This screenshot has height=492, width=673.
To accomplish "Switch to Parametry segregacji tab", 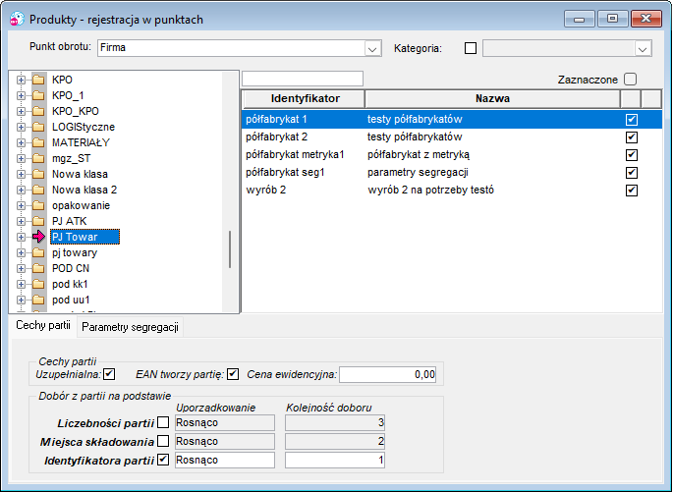I will coord(130,327).
